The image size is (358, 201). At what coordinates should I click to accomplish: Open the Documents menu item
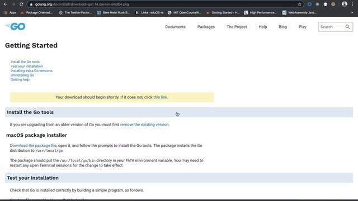[175, 27]
